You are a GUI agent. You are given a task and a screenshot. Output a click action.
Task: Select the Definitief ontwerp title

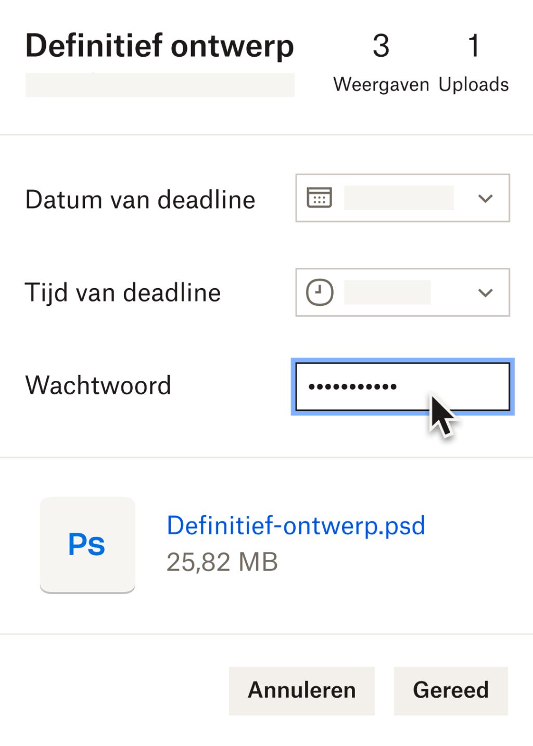[159, 46]
